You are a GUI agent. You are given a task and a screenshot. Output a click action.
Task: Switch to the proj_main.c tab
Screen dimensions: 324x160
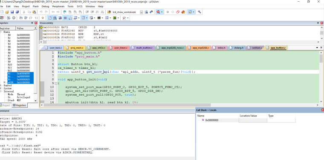pos(75,48)
